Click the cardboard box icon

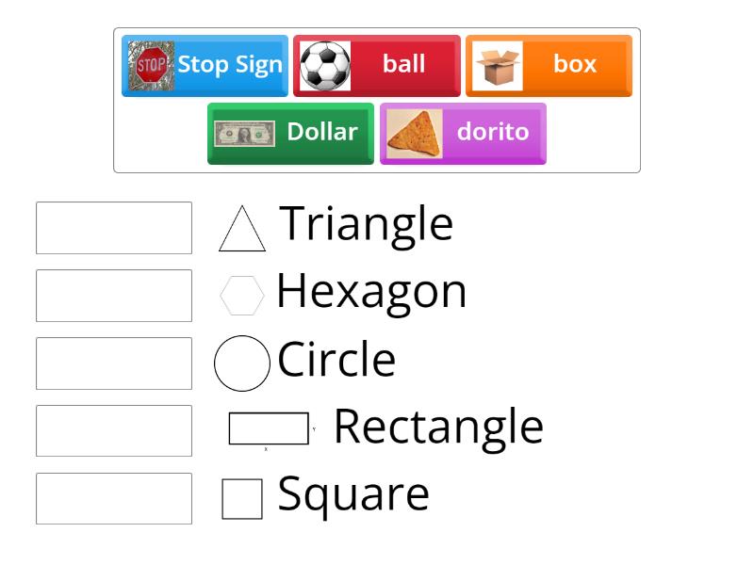[498, 64]
